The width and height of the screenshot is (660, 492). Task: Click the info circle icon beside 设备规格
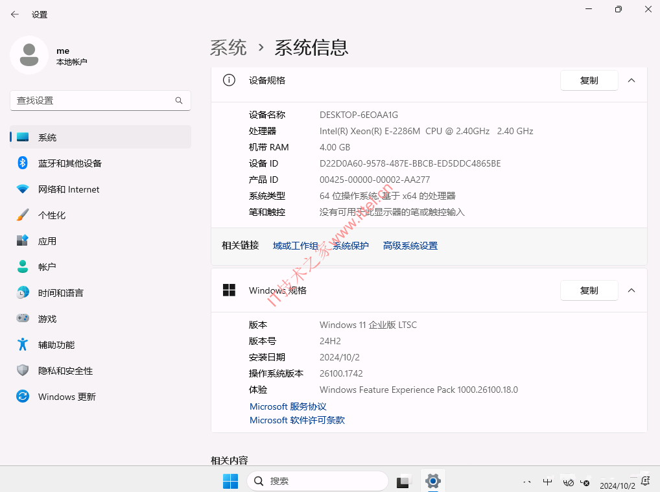pyautogui.click(x=229, y=80)
